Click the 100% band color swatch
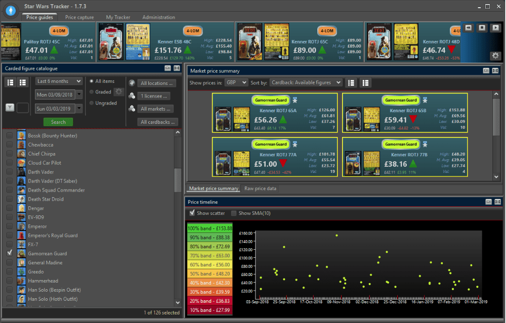 (x=209, y=228)
